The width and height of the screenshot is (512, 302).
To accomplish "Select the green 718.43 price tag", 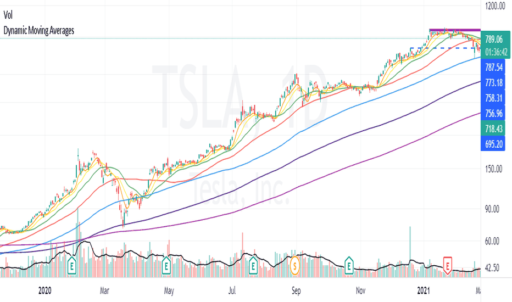I will pos(493,128).
